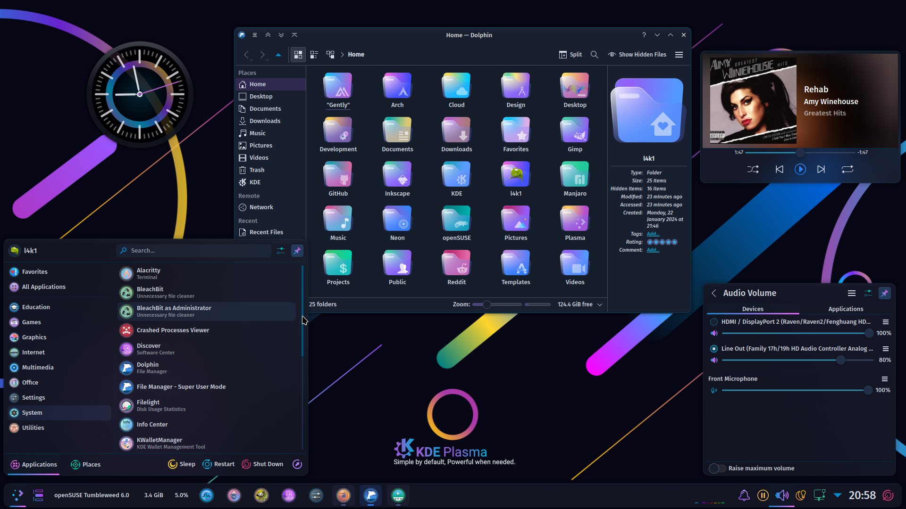The width and height of the screenshot is (906, 509).
Task: Open the GitHub folder
Action: pyautogui.click(x=338, y=179)
